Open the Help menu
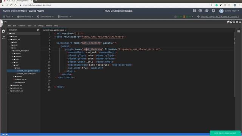The height and width of the screenshot is (136, 242). [x=56, y=26]
